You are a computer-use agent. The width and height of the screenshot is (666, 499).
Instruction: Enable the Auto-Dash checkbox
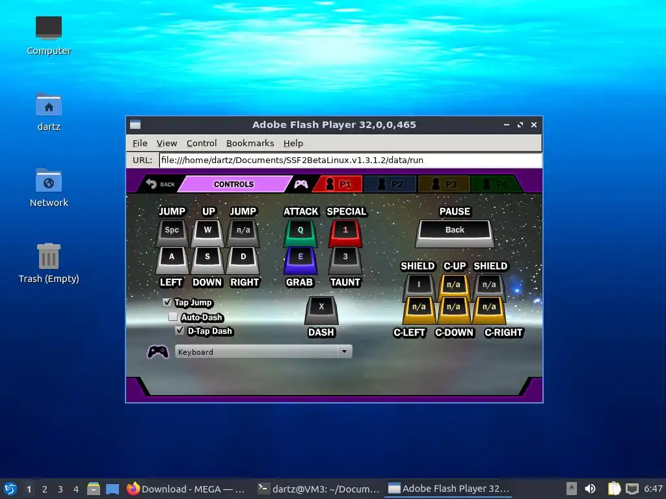tap(173, 317)
